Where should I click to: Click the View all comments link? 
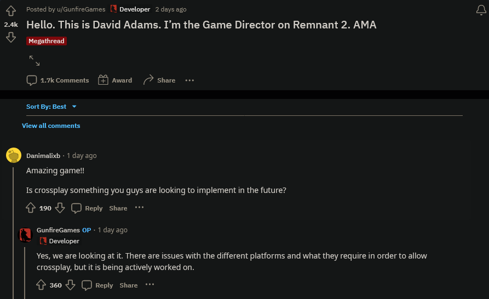click(51, 126)
